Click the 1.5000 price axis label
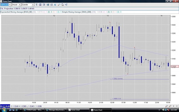The height and width of the screenshot is (112, 179). [173, 93]
